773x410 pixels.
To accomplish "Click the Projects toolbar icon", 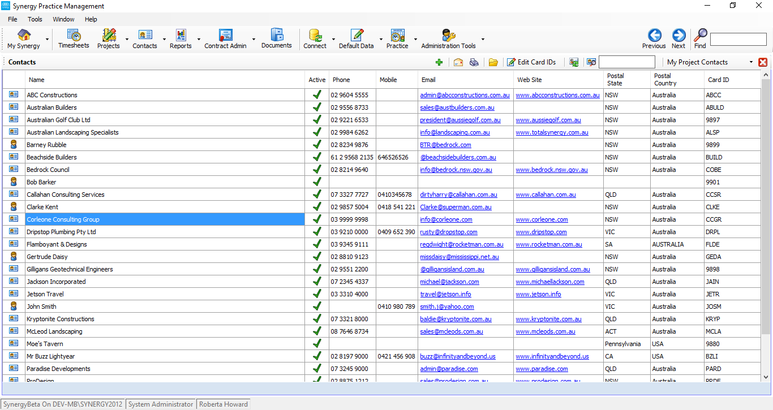I will click(109, 38).
